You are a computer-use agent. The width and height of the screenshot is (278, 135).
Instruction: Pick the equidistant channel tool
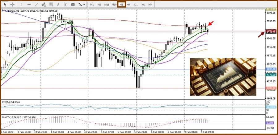click(x=44, y=4)
